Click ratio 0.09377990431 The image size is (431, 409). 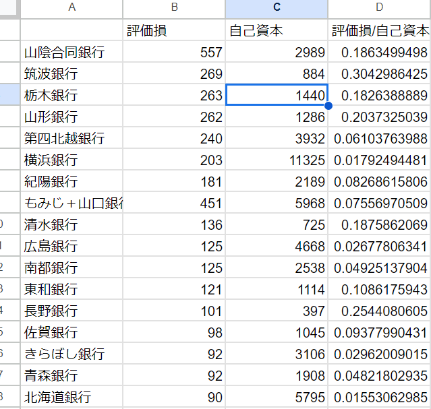click(x=379, y=332)
